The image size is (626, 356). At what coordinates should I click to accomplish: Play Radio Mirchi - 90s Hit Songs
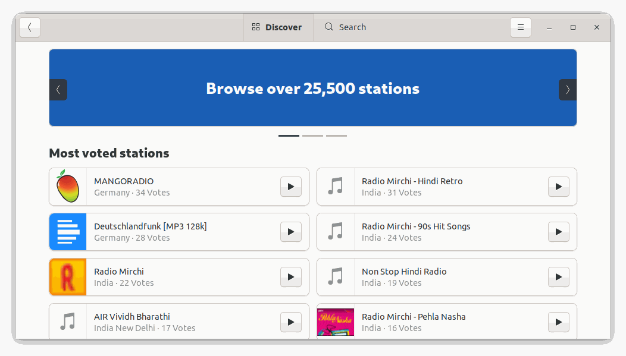pyautogui.click(x=559, y=232)
